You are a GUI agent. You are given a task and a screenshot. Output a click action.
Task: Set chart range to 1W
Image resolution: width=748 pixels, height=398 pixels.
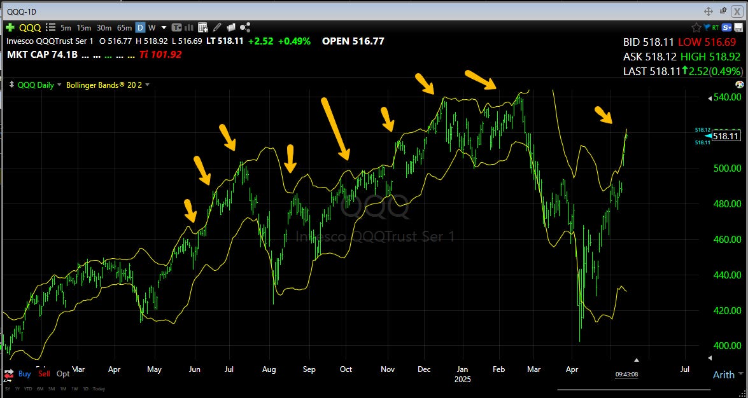pos(75,389)
